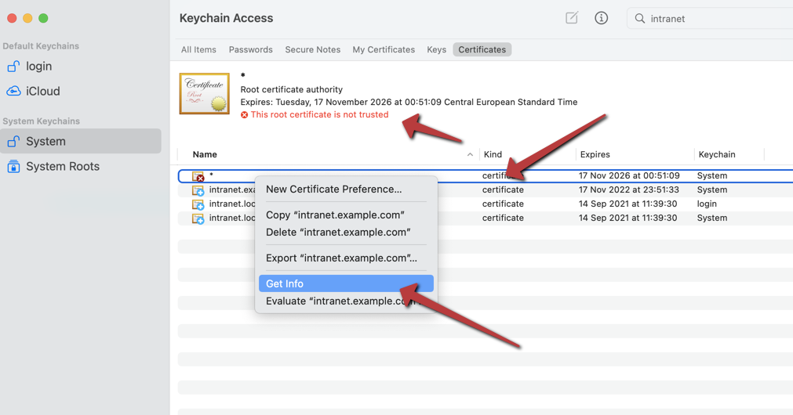Choose Get Info from the context menu

(x=346, y=283)
